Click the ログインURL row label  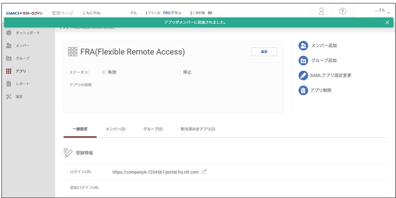(81, 172)
